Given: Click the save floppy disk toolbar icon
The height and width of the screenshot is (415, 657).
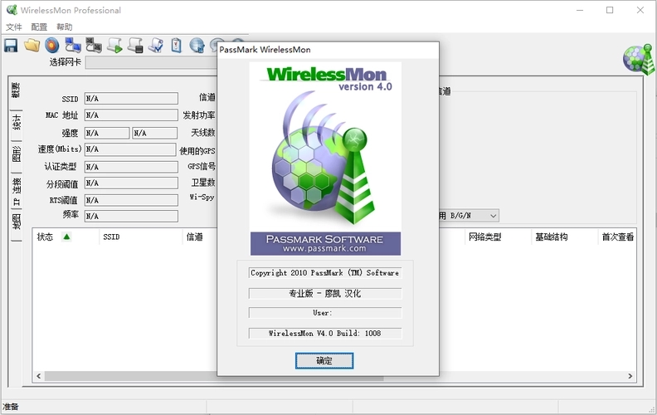Looking at the screenshot, I should click(11, 46).
